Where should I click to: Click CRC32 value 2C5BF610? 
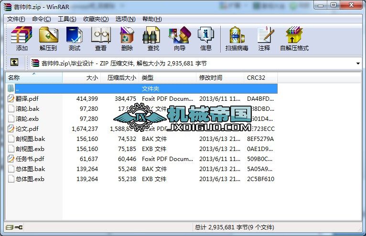[260, 179]
